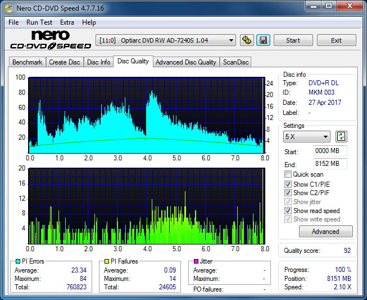The image size is (367, 300).
Task: Select the Disc Quality tab
Action: [133, 61]
